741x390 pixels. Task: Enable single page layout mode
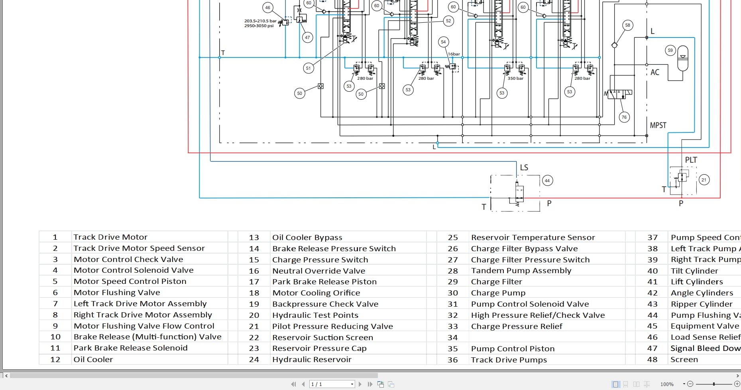pos(616,384)
